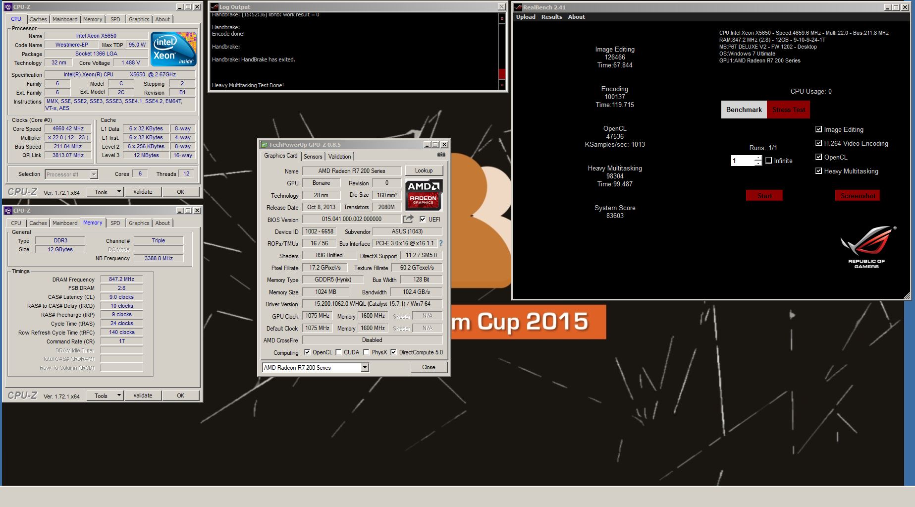
Task: Click the RealBench title bar ROG icon
Action: click(518, 7)
